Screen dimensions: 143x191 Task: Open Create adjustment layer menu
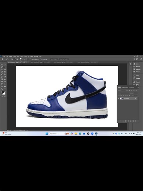click(x=128, y=121)
